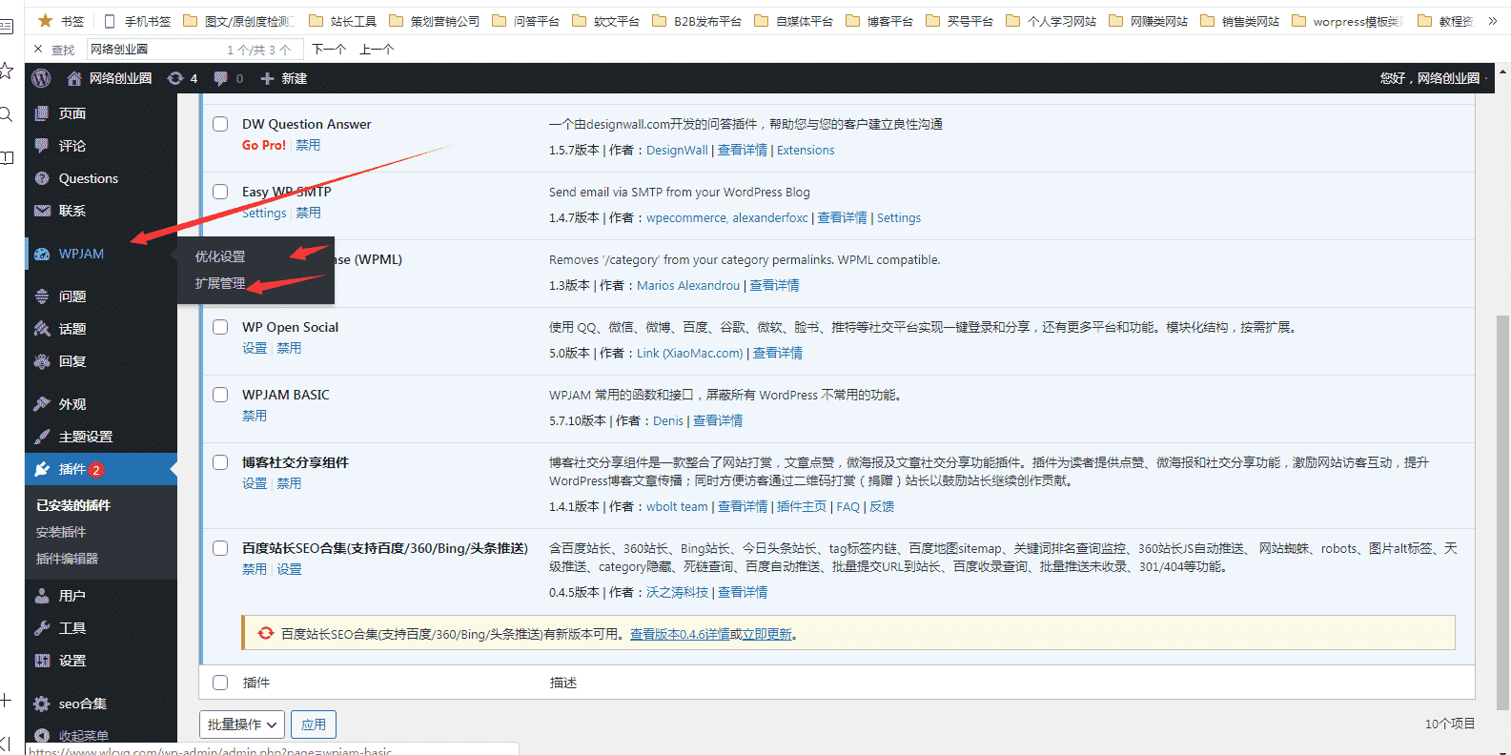1511x755 pixels.
Task: Open the 博客平台 bookmark folder
Action: click(879, 21)
